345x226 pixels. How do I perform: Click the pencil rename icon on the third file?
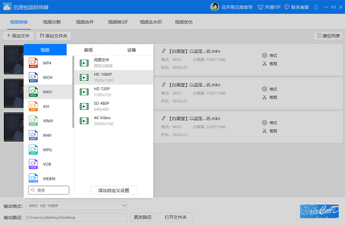click(163, 118)
